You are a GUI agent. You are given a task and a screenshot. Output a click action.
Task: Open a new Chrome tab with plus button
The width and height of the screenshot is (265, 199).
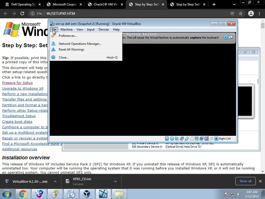(x=214, y=4)
